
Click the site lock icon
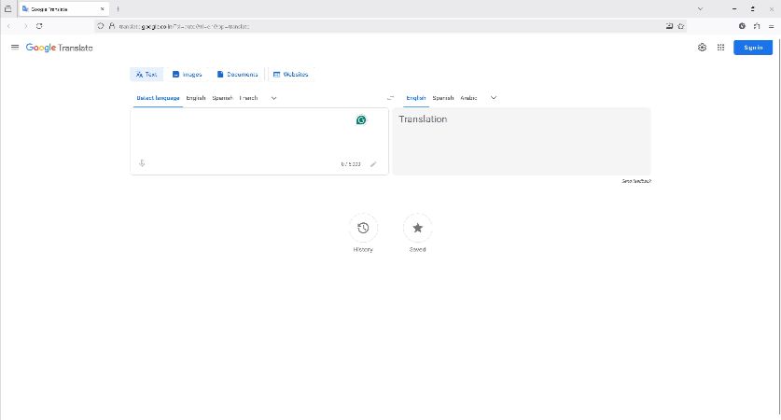point(112,26)
